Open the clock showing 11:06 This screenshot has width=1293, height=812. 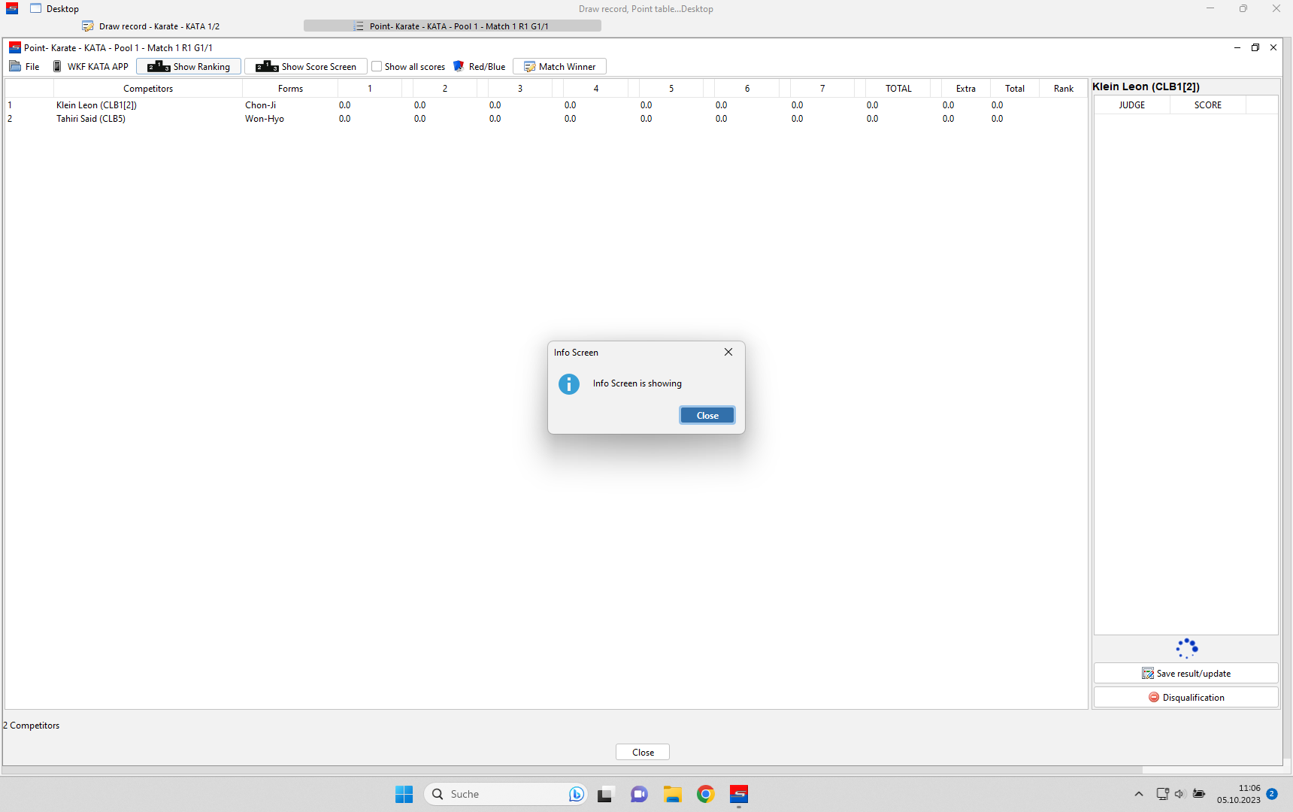click(1239, 794)
